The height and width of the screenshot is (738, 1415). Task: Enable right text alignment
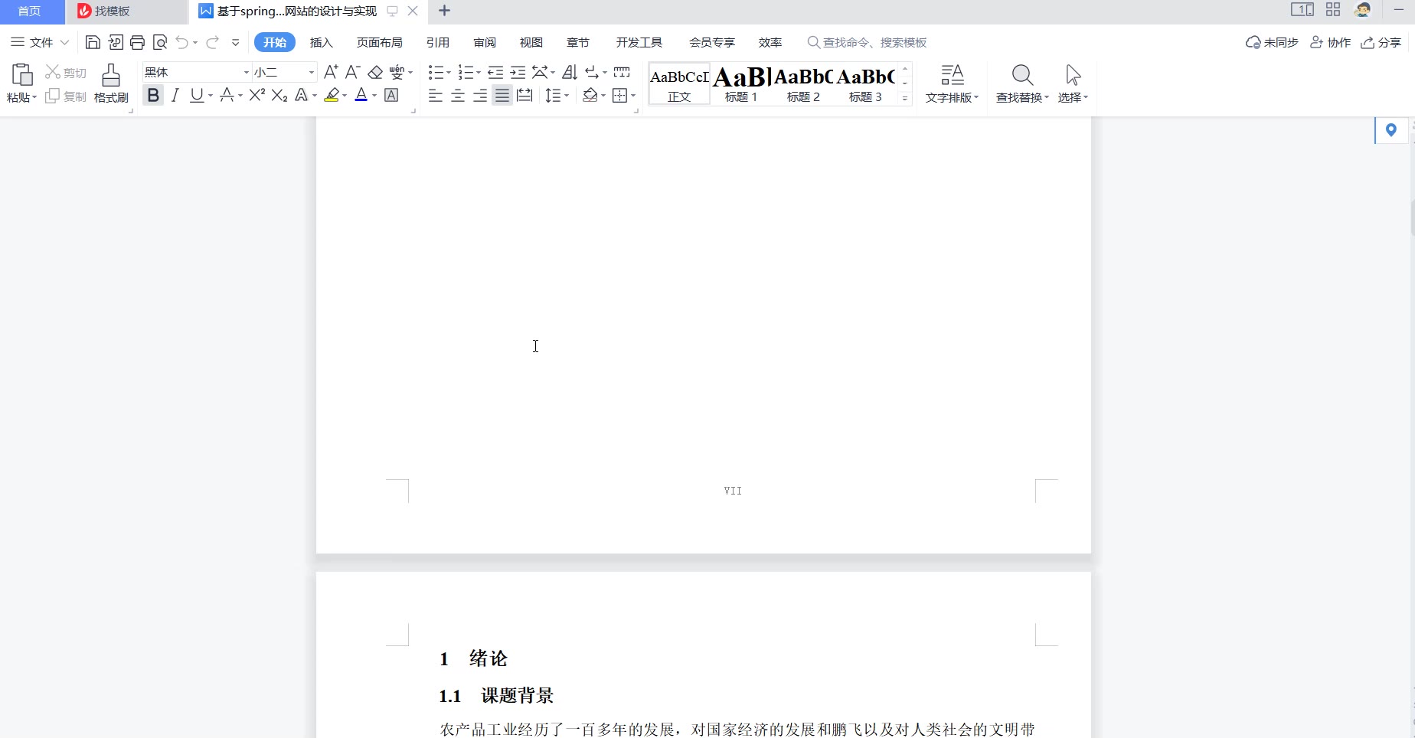click(480, 95)
